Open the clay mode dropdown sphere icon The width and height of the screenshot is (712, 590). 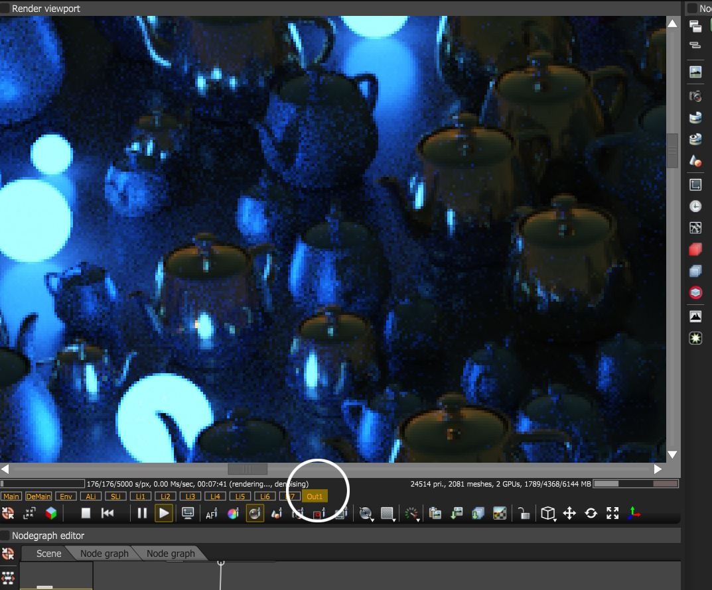tap(366, 514)
